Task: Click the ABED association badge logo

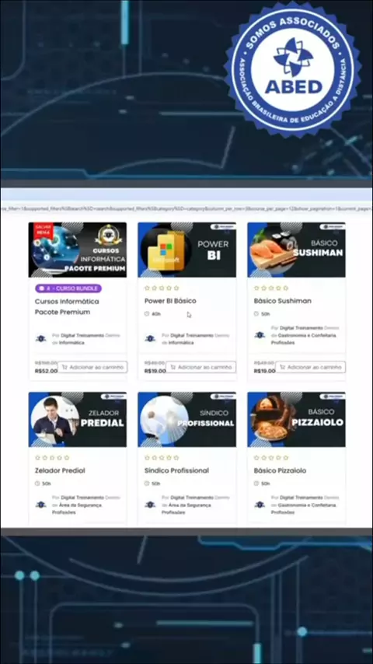Action: coord(294,68)
